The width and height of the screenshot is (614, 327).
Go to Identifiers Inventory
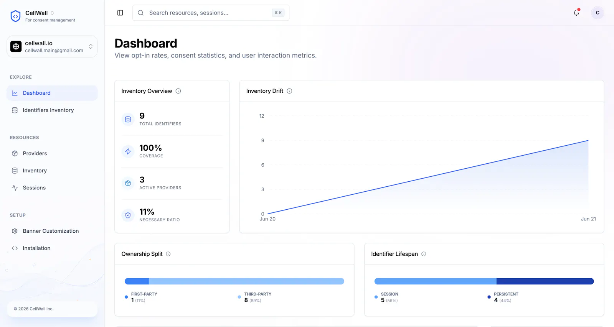click(52, 110)
